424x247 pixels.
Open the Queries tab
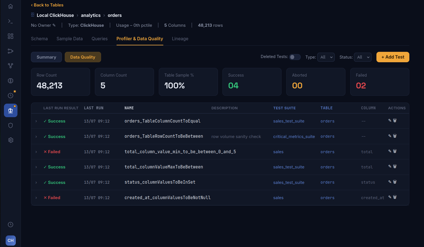[100, 39]
